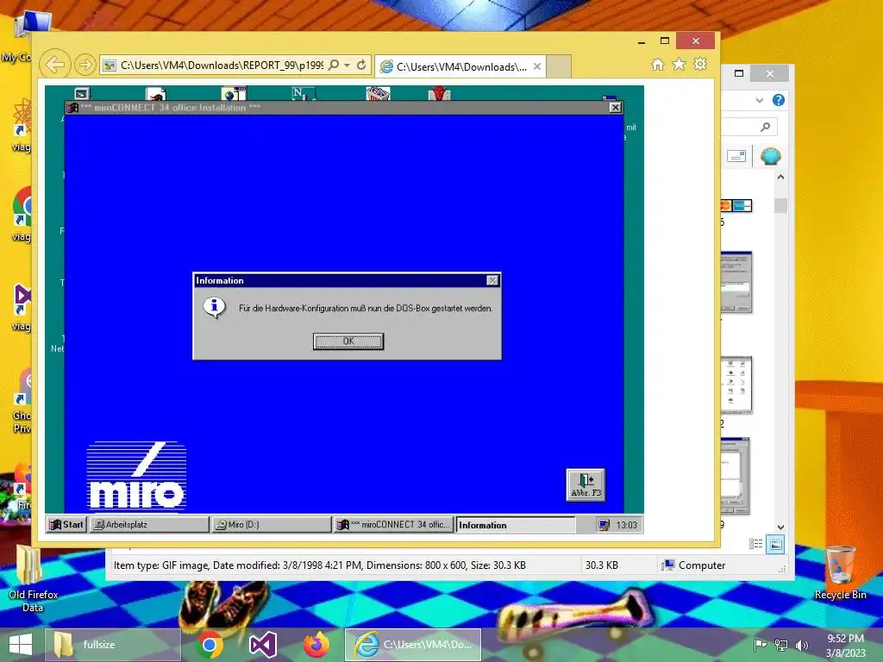Click the search magnifier in IE address bar

[x=334, y=65]
